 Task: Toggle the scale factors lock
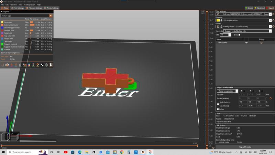click(x=218, y=104)
